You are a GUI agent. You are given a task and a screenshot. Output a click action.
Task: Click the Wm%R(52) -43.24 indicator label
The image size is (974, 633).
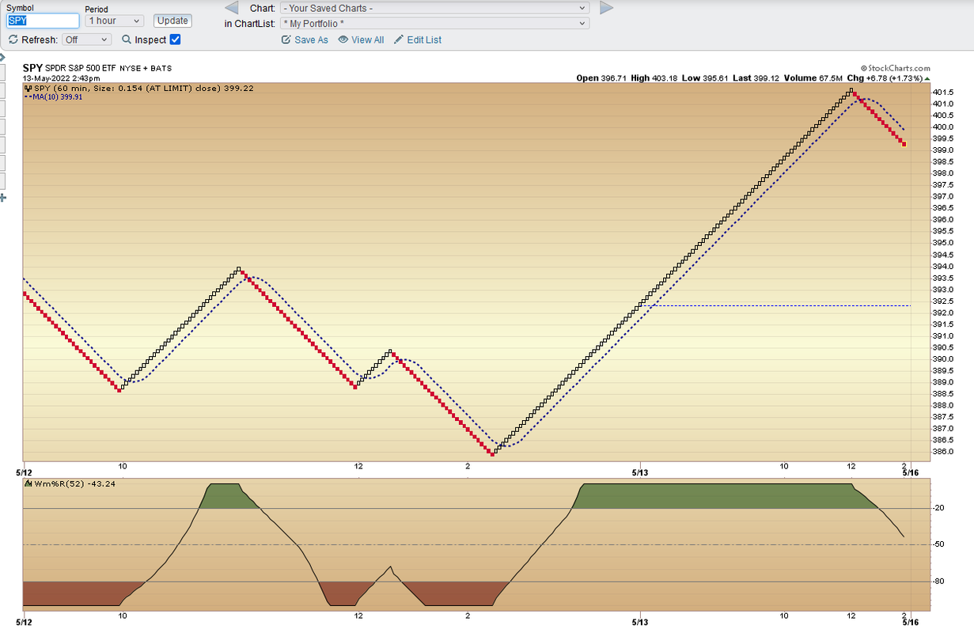[x=70, y=483]
